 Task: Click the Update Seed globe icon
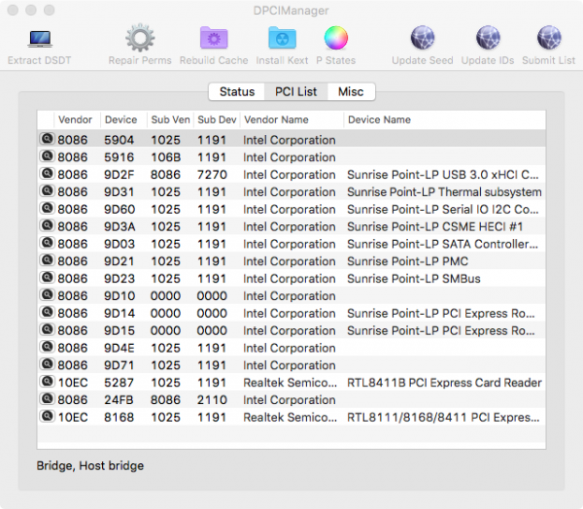pyautogui.click(x=422, y=39)
